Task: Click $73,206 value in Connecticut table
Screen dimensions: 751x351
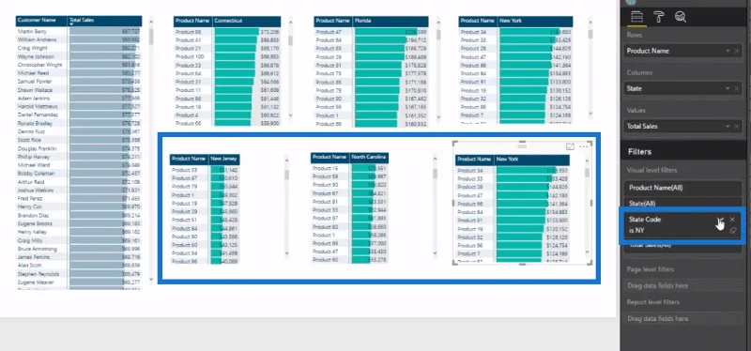Action: point(270,32)
